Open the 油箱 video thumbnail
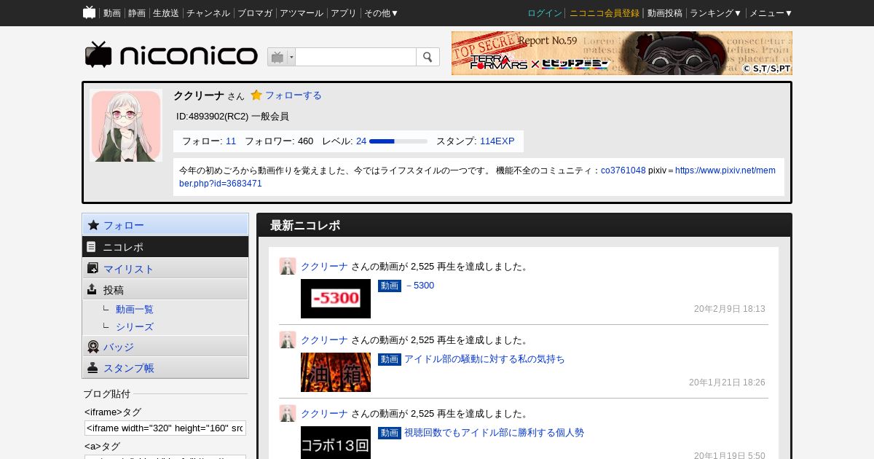Viewport: 874px width, 459px height. [x=336, y=372]
